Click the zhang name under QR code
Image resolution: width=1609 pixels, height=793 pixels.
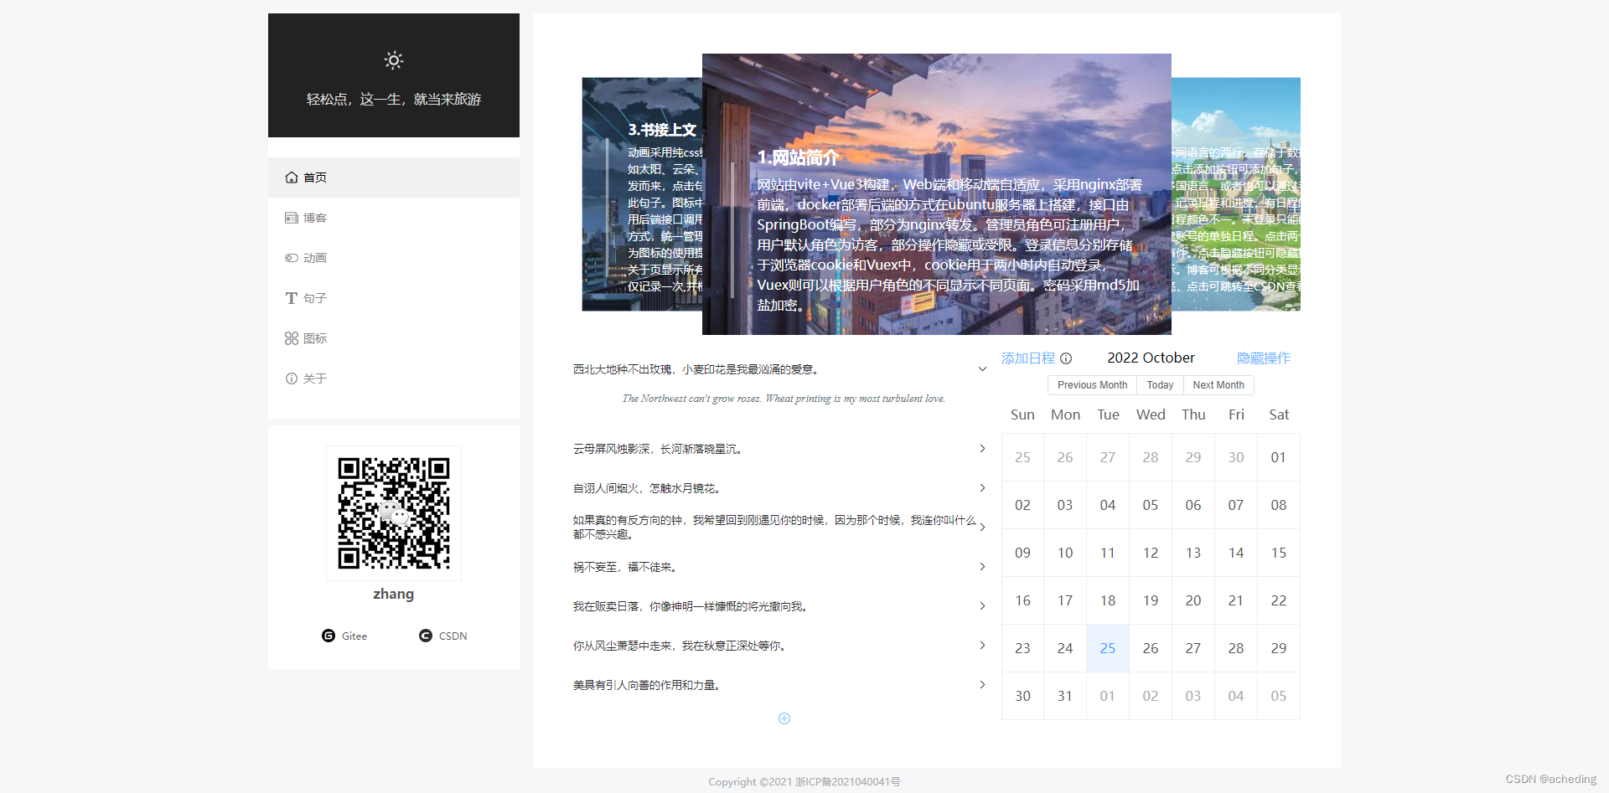point(394,594)
